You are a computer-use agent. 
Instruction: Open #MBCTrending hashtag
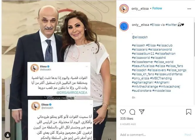click(x=161, y=78)
